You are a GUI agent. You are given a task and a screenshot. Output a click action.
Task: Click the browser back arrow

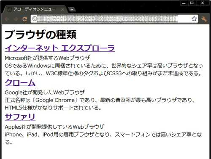(7, 19)
